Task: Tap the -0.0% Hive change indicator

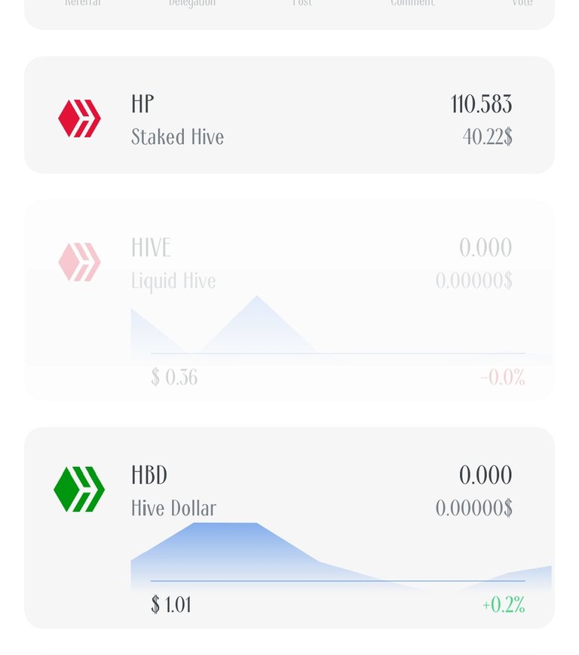Action: coord(503,377)
